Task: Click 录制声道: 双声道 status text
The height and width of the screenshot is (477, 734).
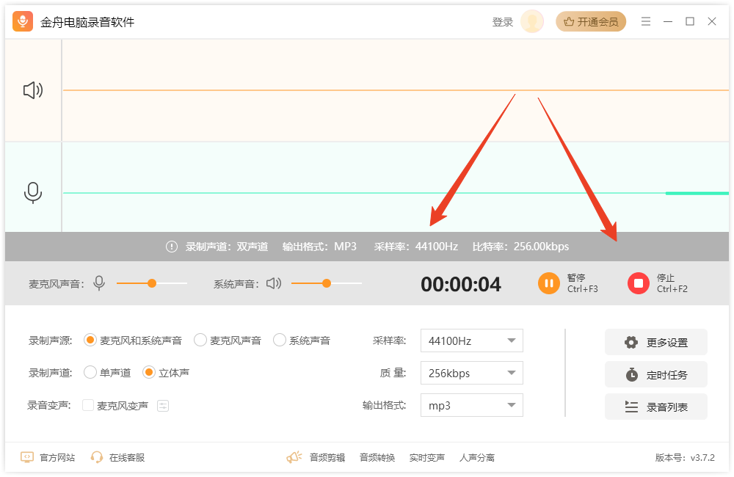Action: (227, 247)
